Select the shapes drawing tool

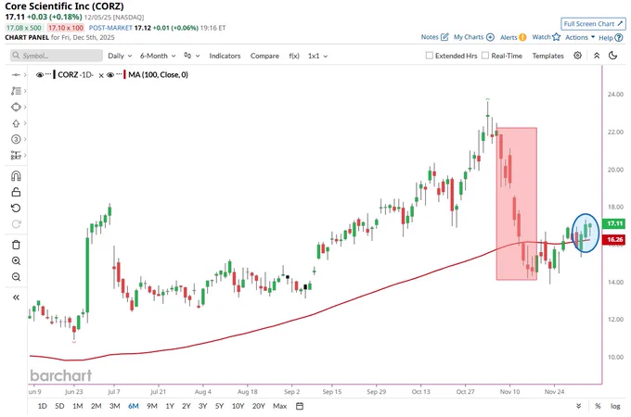[16, 107]
